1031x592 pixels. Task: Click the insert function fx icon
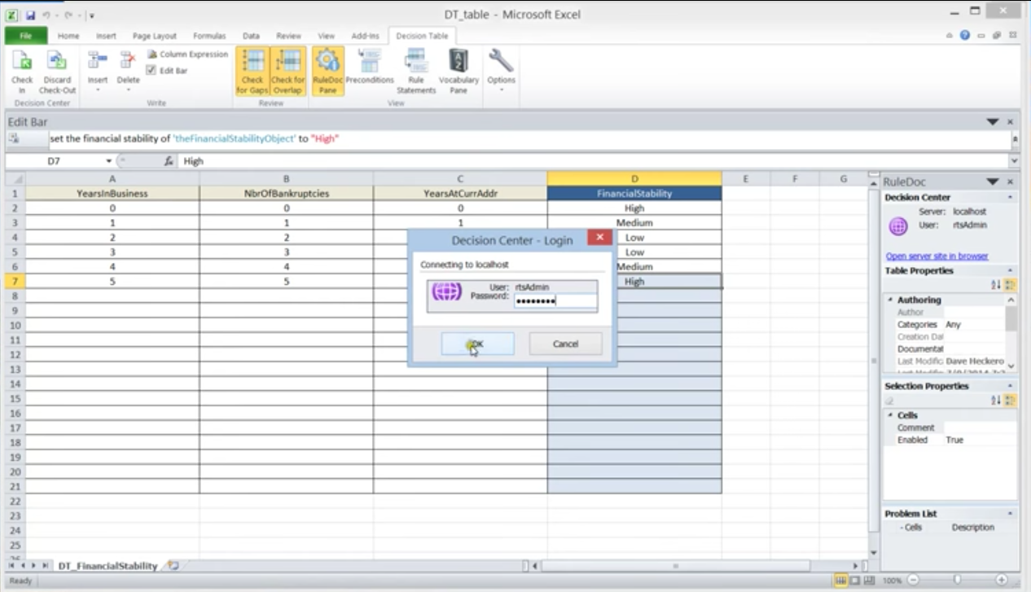168,161
